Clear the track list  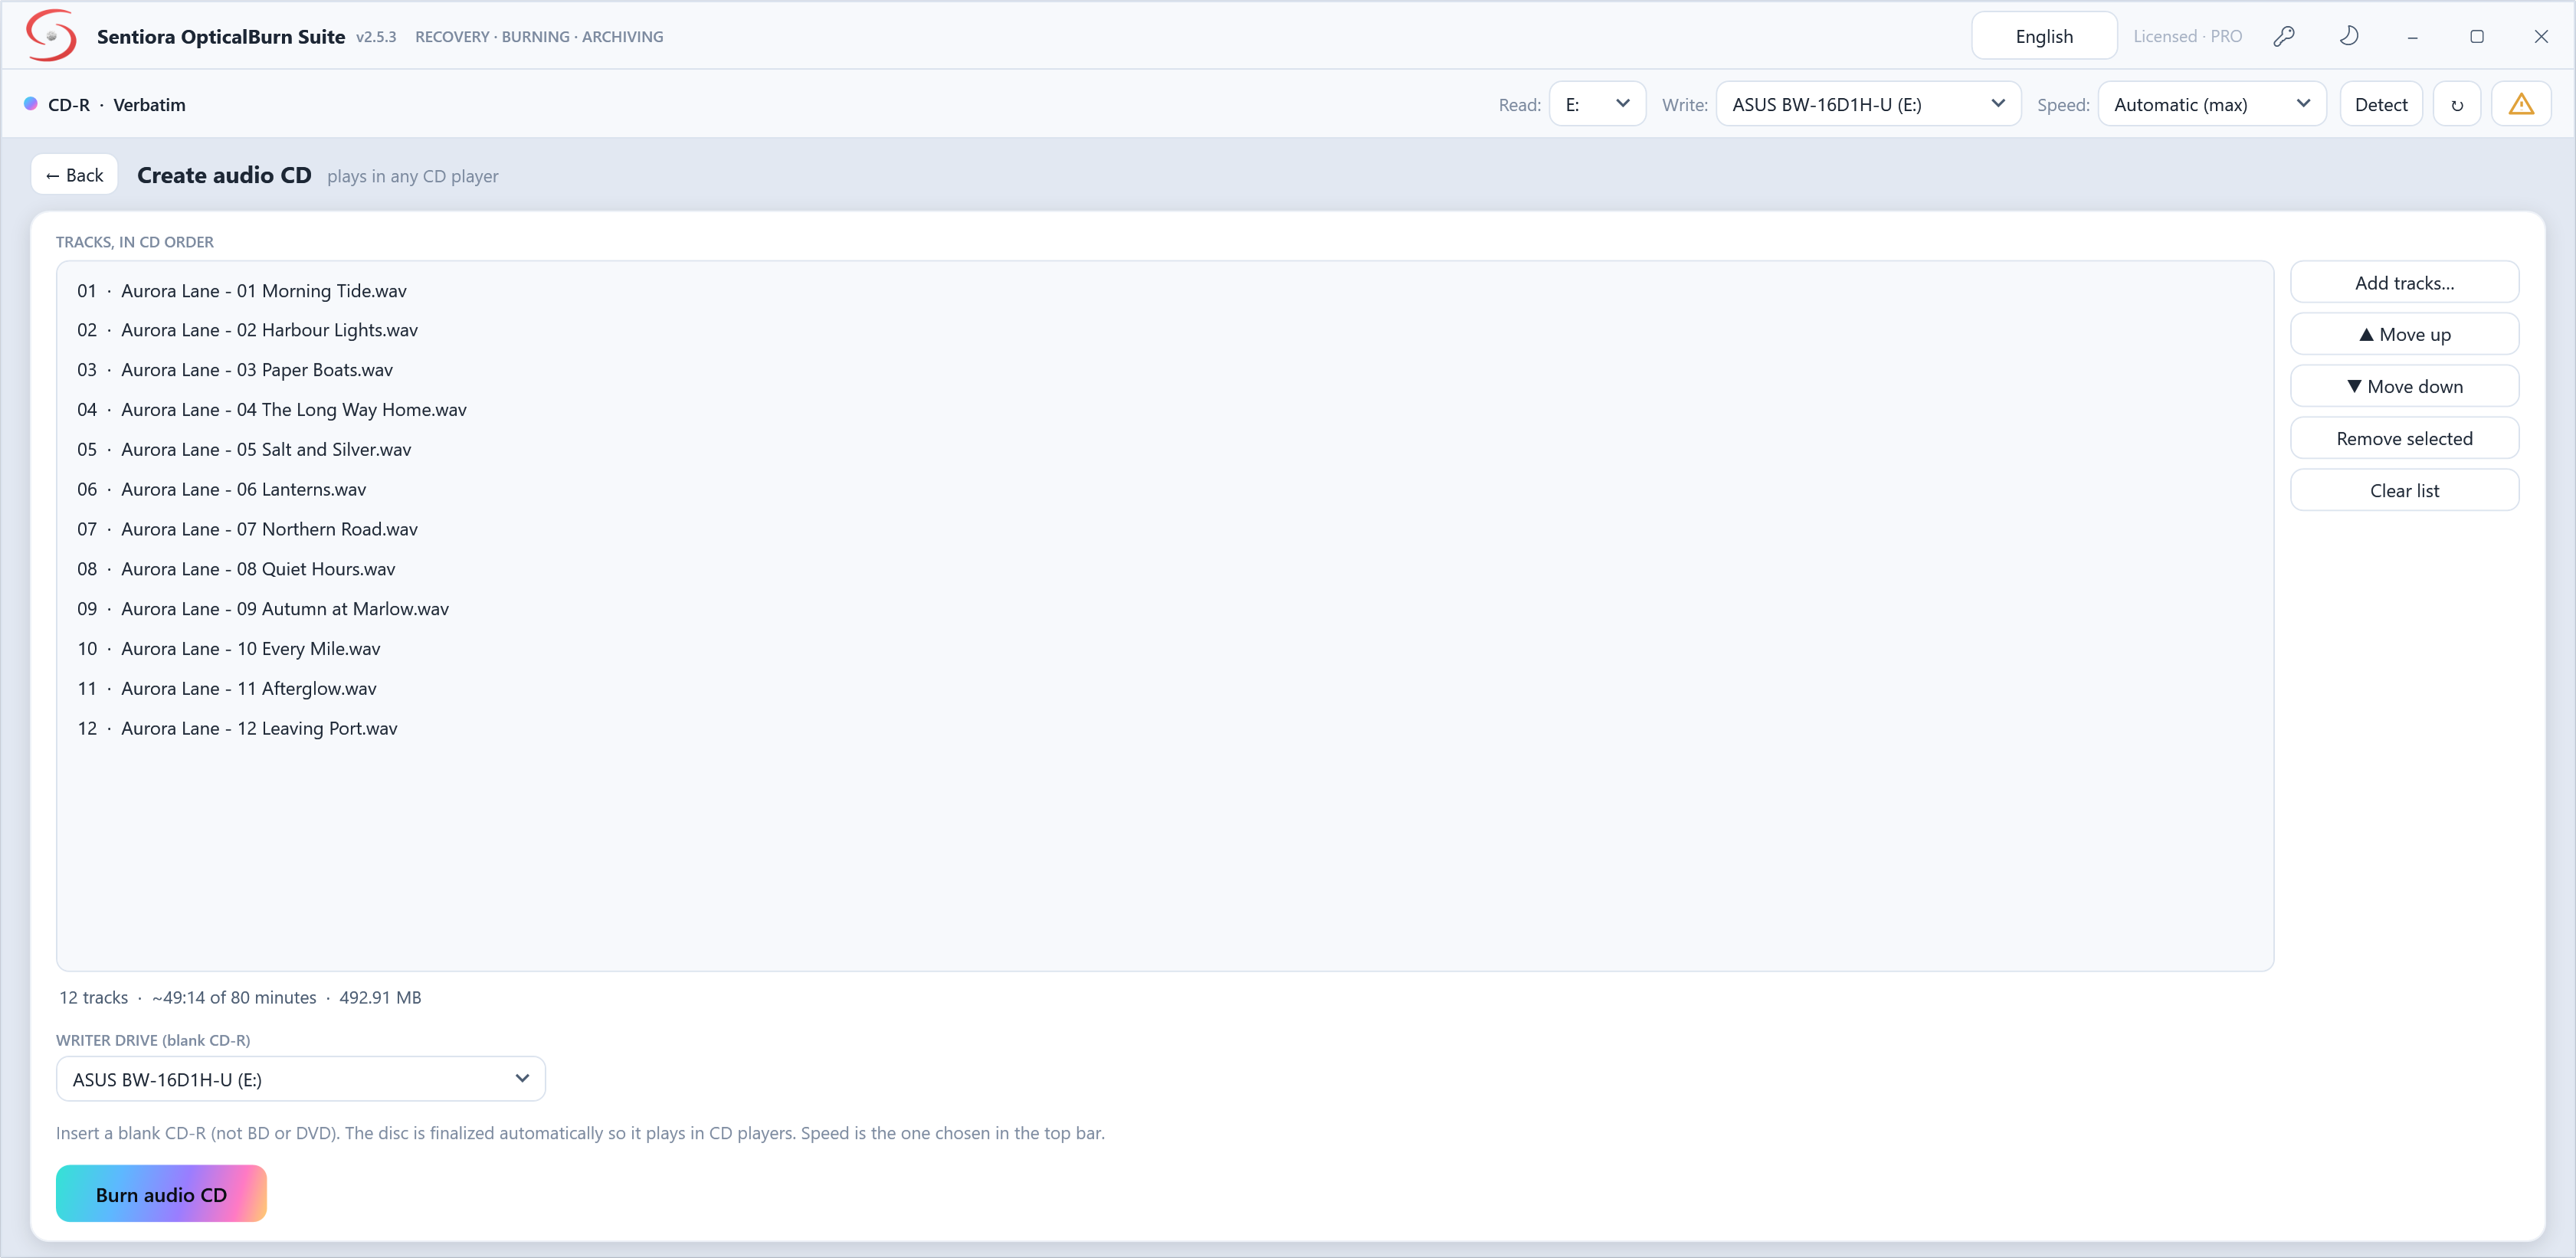point(2404,491)
